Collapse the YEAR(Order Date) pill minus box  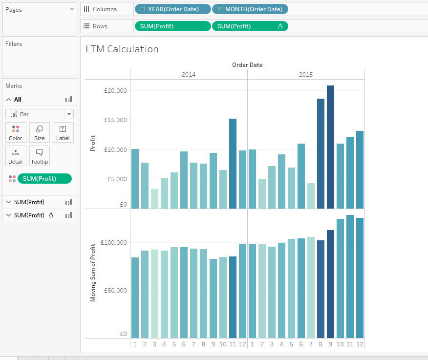142,9
